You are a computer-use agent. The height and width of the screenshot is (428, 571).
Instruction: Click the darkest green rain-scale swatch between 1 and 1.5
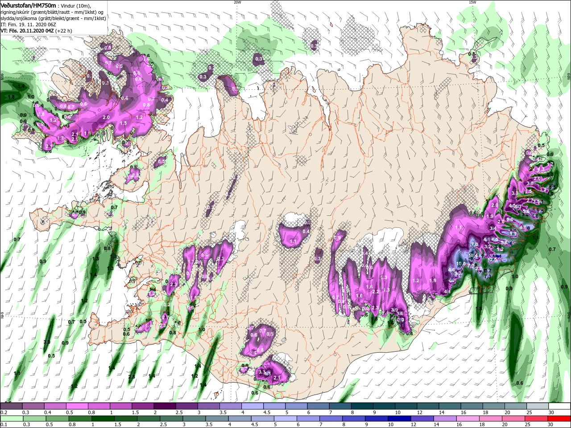103,419
